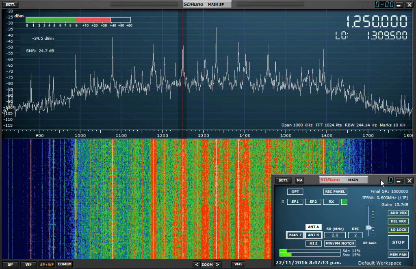Image resolution: width=416 pixels, height=269 pixels.
Task: Click the green RX status indicator square
Action: pos(344,202)
